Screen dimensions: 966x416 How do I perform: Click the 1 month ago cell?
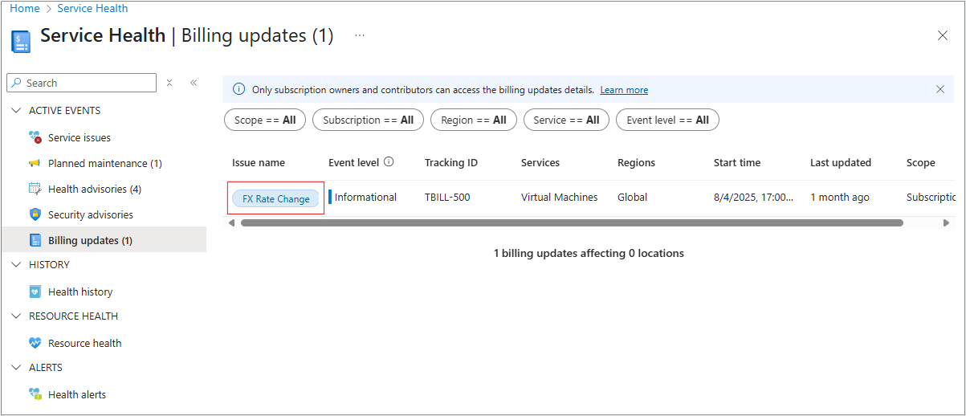840,198
